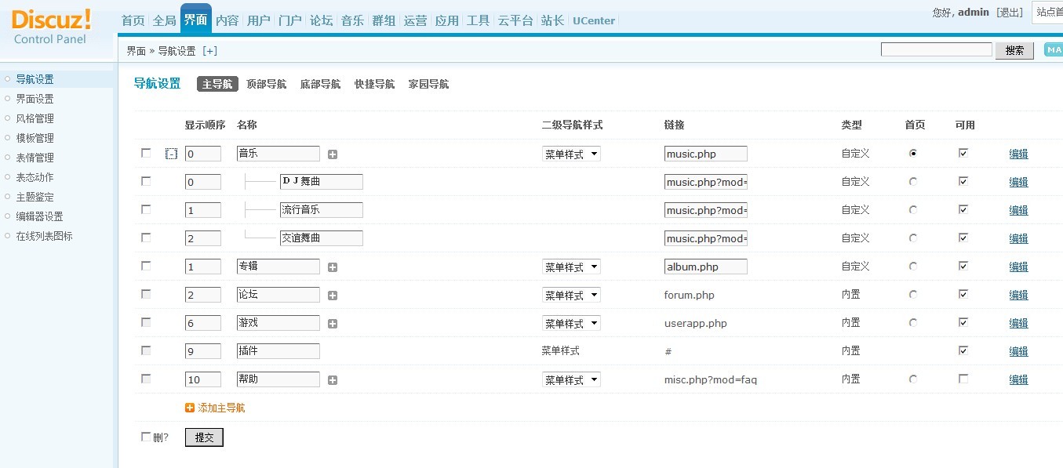1063x468 pixels.
Task: Click the 添加主导航 plus icon
Action: click(x=189, y=408)
